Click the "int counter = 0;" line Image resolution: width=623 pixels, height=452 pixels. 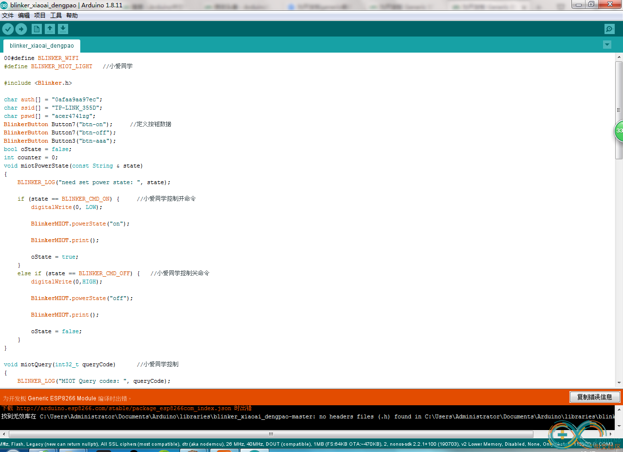[31, 157]
